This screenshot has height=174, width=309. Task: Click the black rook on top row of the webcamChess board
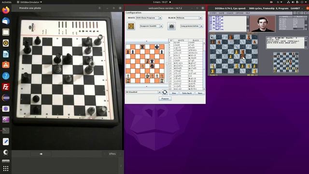tap(142, 47)
